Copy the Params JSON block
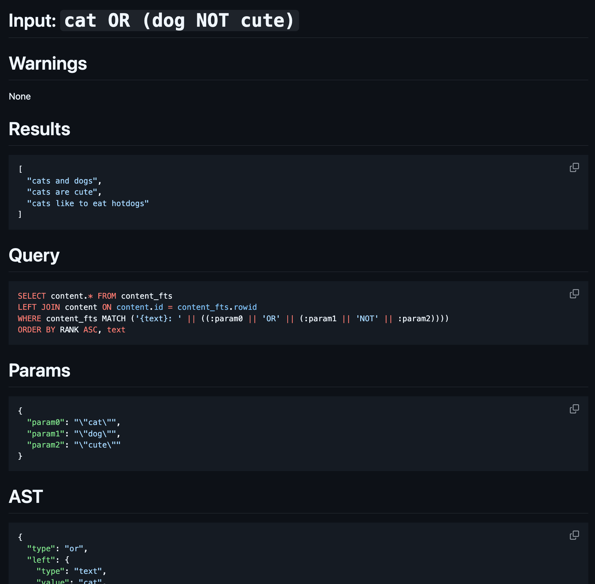Viewport: 595px width, 584px height. pos(574,409)
